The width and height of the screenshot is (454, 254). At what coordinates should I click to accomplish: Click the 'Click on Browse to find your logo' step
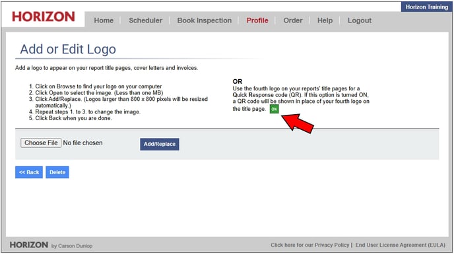pyautogui.click(x=98, y=86)
